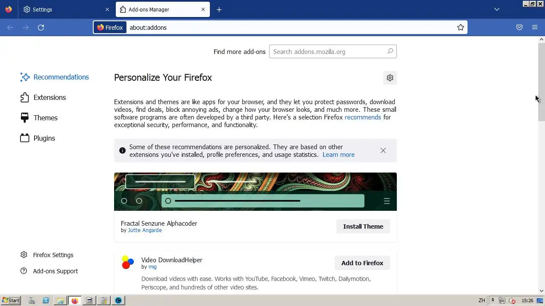Go forward with the forward arrow
The image size is (545, 306).
[26, 28]
